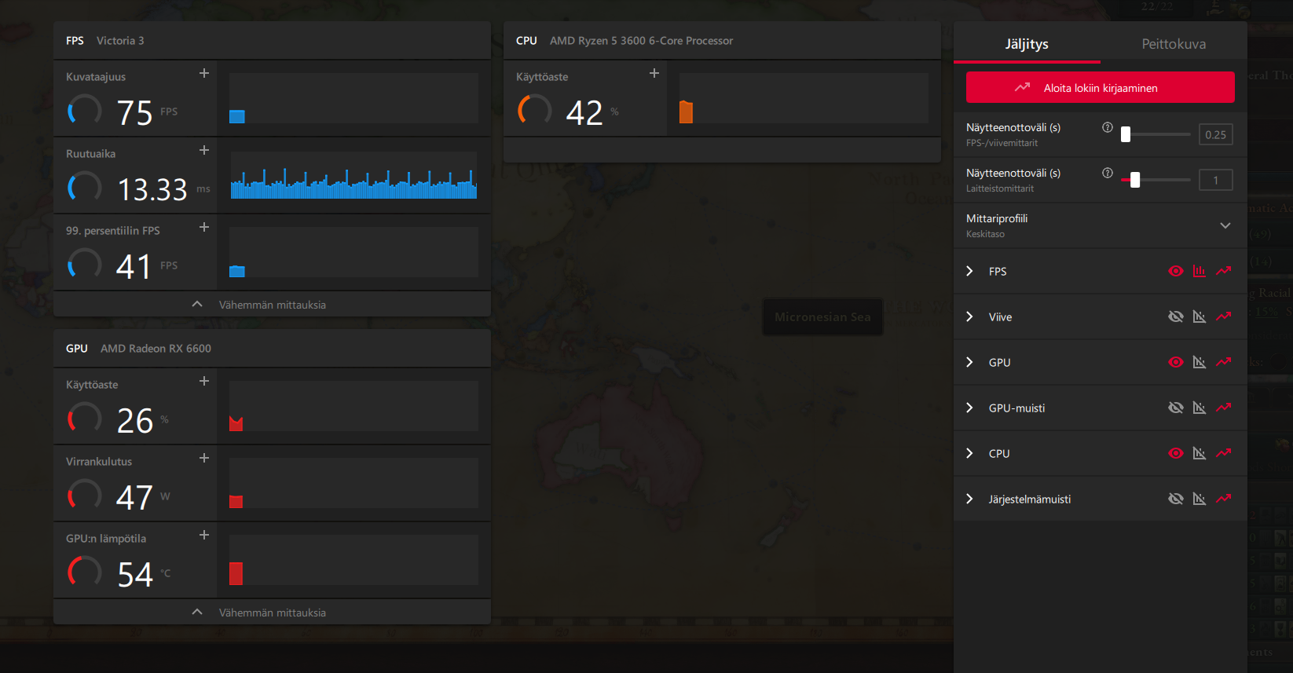Click plus icon next to Ruutuaika

204,150
